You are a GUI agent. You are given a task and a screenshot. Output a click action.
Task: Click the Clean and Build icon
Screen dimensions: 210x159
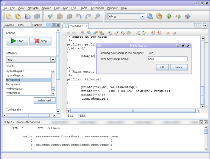[159, 16]
